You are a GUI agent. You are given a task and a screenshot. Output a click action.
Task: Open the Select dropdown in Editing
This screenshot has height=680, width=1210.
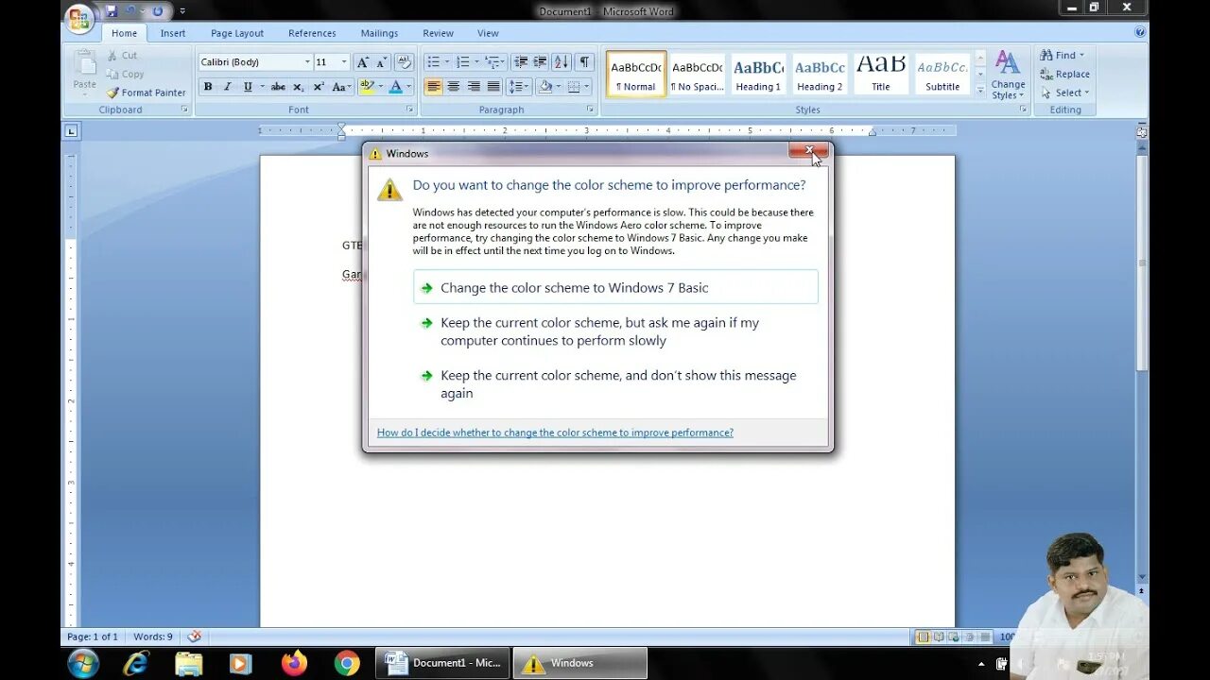point(1065,93)
